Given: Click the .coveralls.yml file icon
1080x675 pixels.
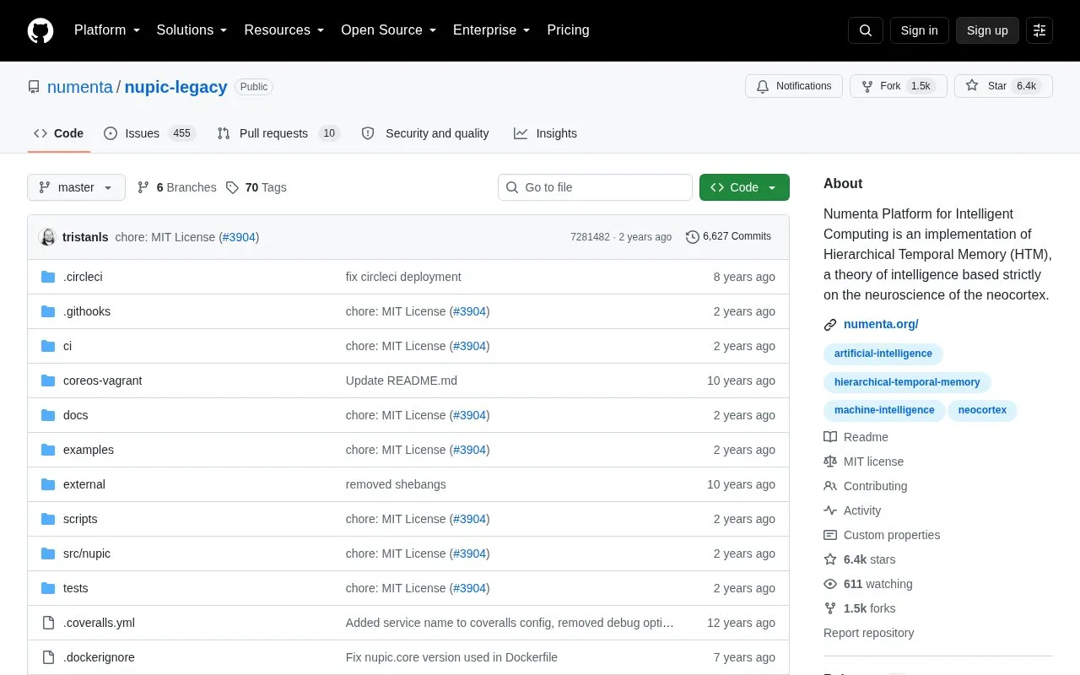Looking at the screenshot, I should point(48,623).
